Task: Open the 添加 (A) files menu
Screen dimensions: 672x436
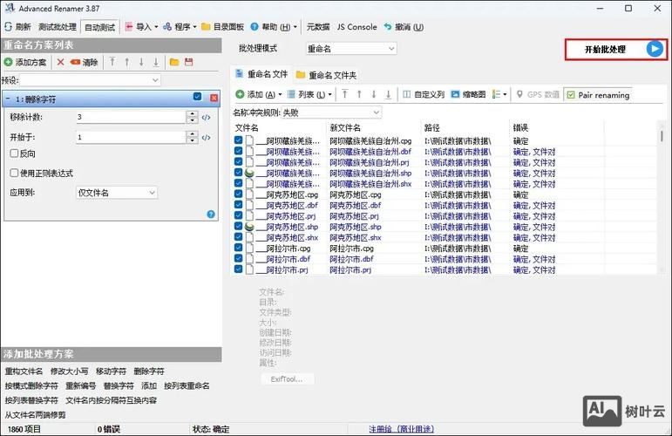Action: (x=259, y=94)
